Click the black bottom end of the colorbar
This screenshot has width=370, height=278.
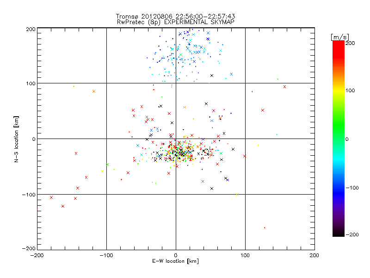pos(339,234)
